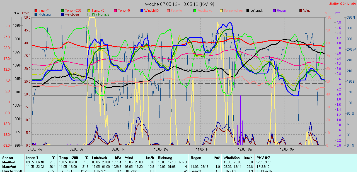Image resolution: width=358 pixels, height=172 pixels.
Task: Click the bright green Feuchte A. legend swatch
Action: 195,11
